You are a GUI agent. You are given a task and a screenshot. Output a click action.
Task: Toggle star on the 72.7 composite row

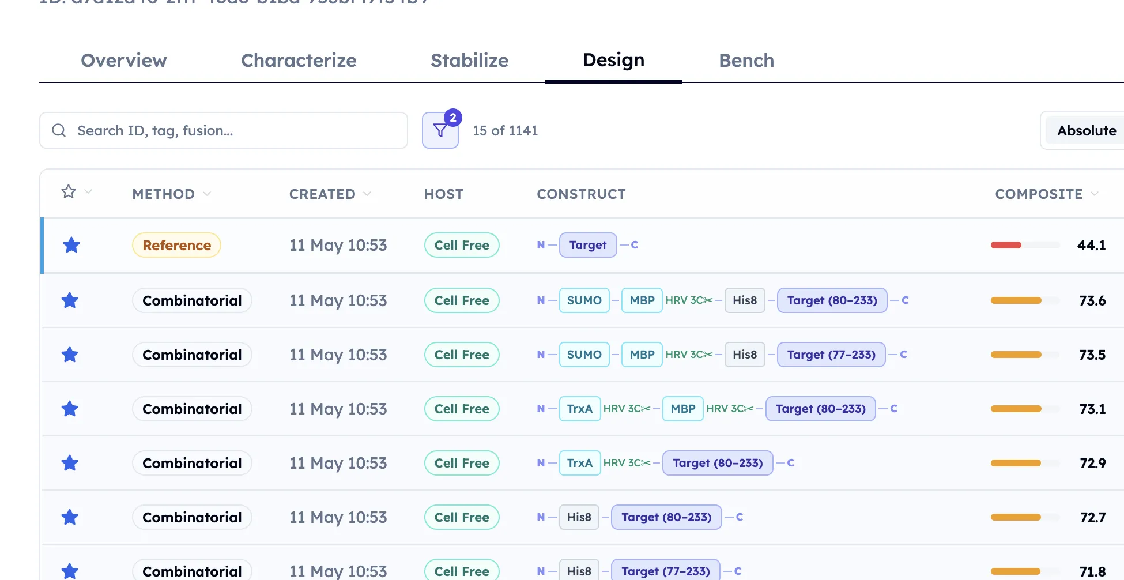70,517
